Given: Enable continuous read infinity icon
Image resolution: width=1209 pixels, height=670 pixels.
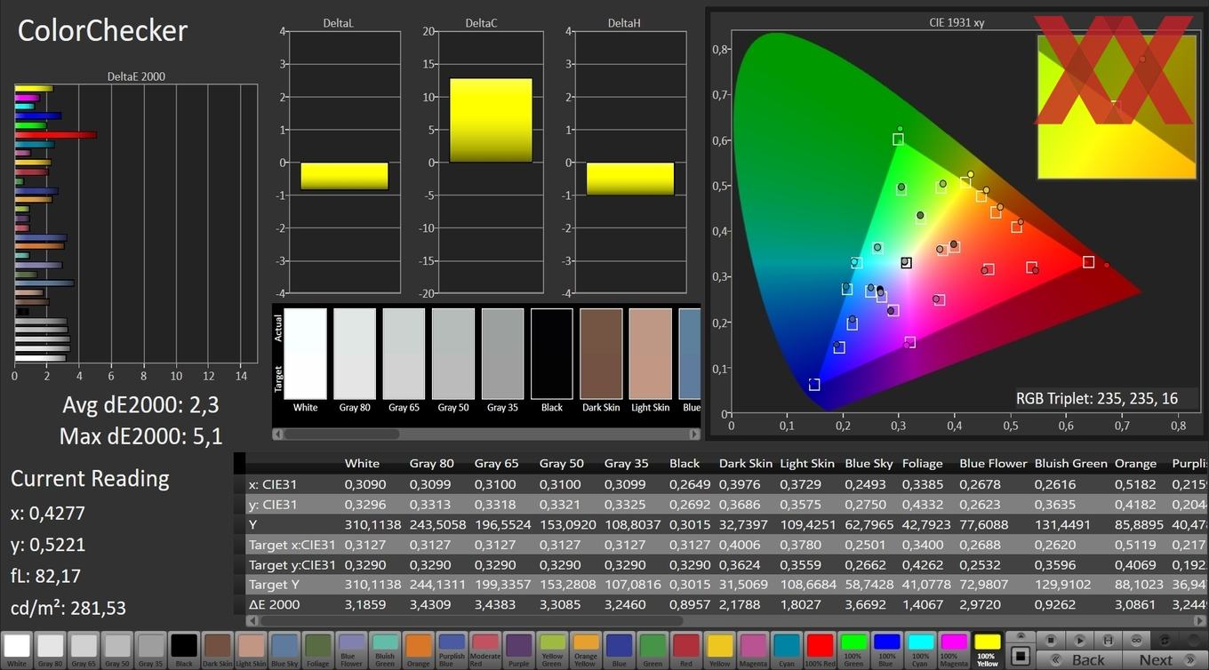Looking at the screenshot, I should click(x=1136, y=641).
